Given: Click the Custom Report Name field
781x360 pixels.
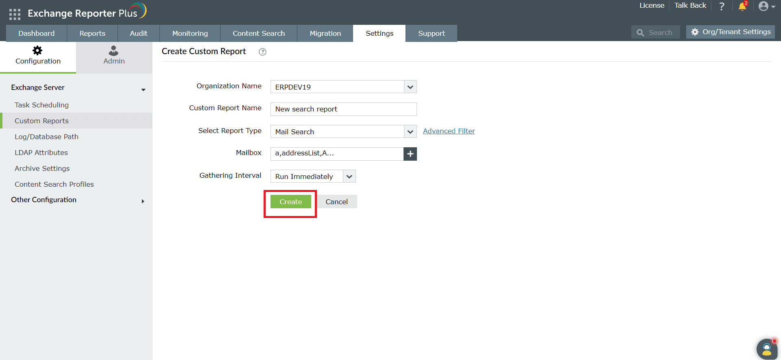Looking at the screenshot, I should pos(343,109).
